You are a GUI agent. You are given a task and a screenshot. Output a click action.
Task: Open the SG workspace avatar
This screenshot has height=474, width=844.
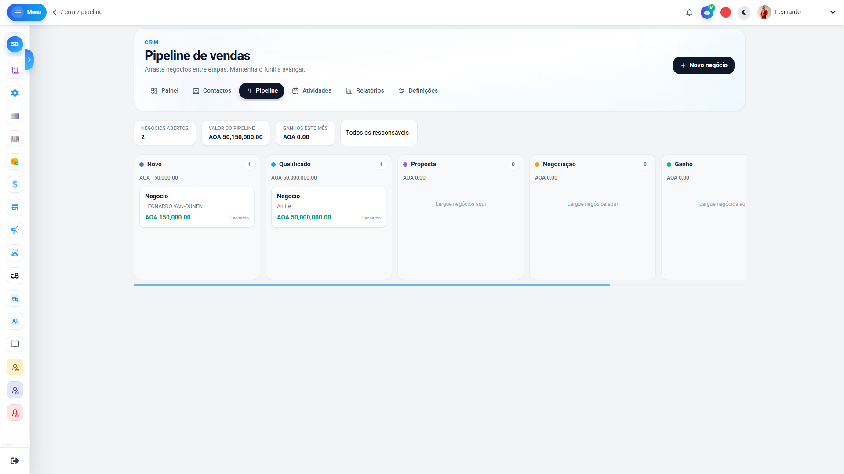15,44
